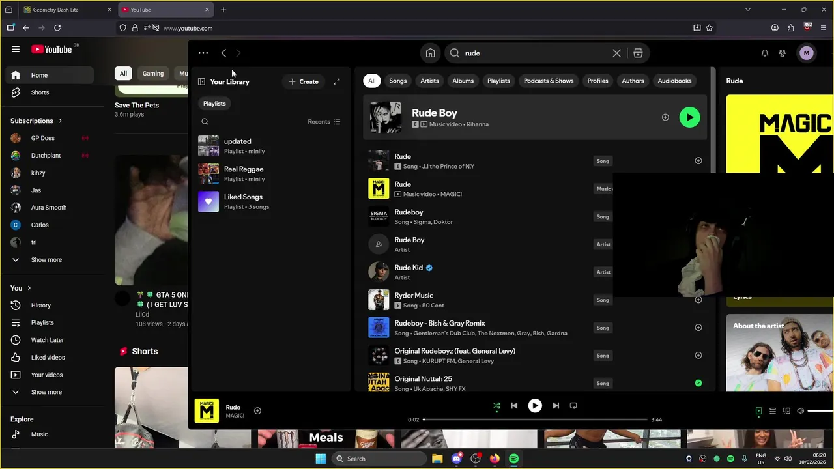
Task: Open the Real Reggae playlist
Action: (x=270, y=174)
